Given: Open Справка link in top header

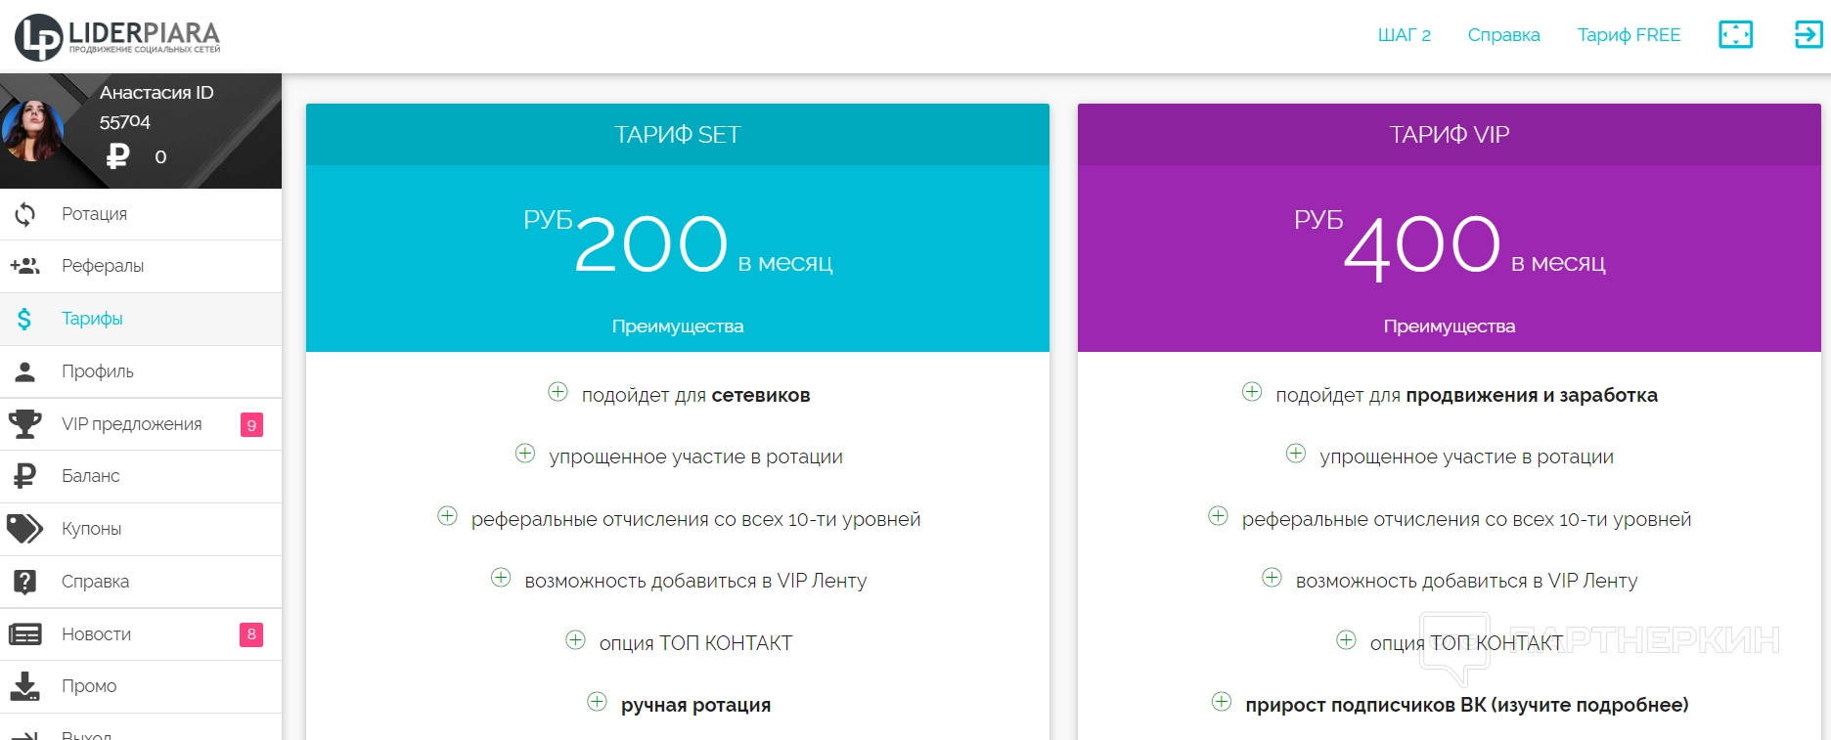Looking at the screenshot, I should tap(1503, 35).
